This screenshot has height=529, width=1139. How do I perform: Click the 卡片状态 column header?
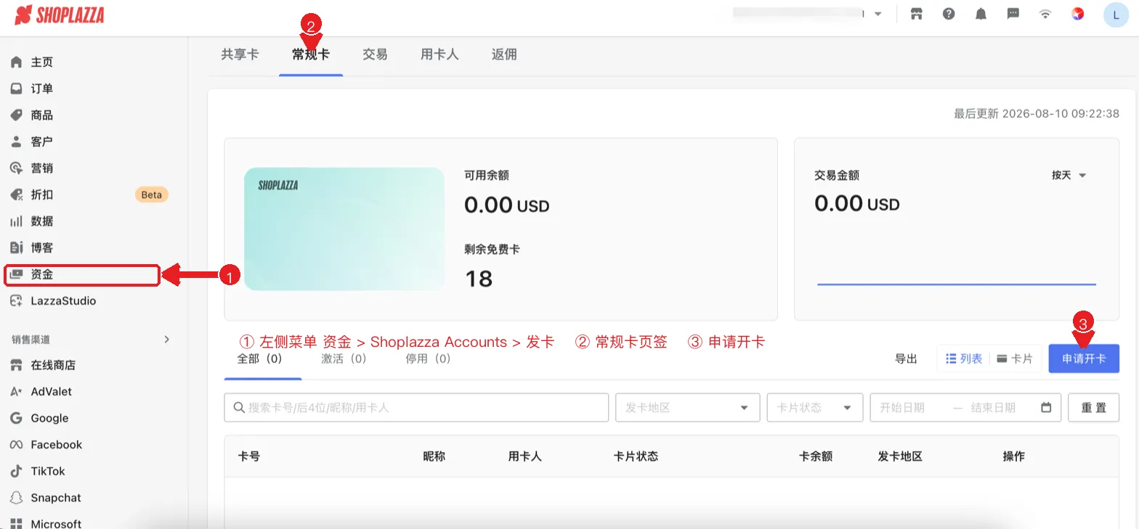636,456
